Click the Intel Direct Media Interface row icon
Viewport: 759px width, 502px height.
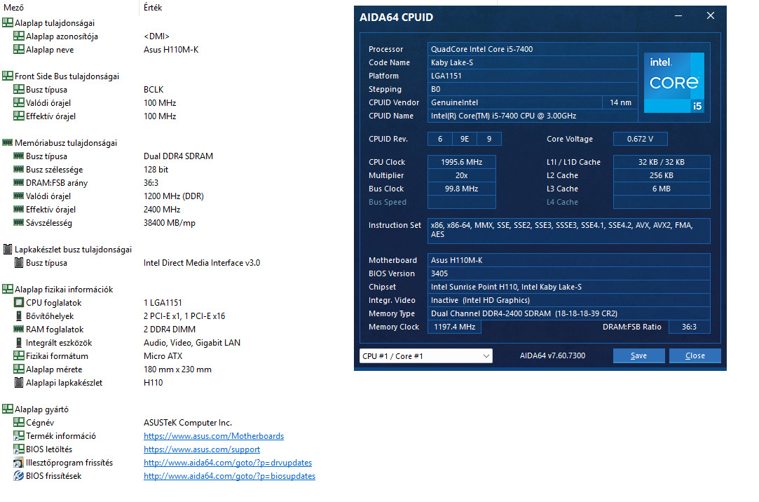click(19, 262)
